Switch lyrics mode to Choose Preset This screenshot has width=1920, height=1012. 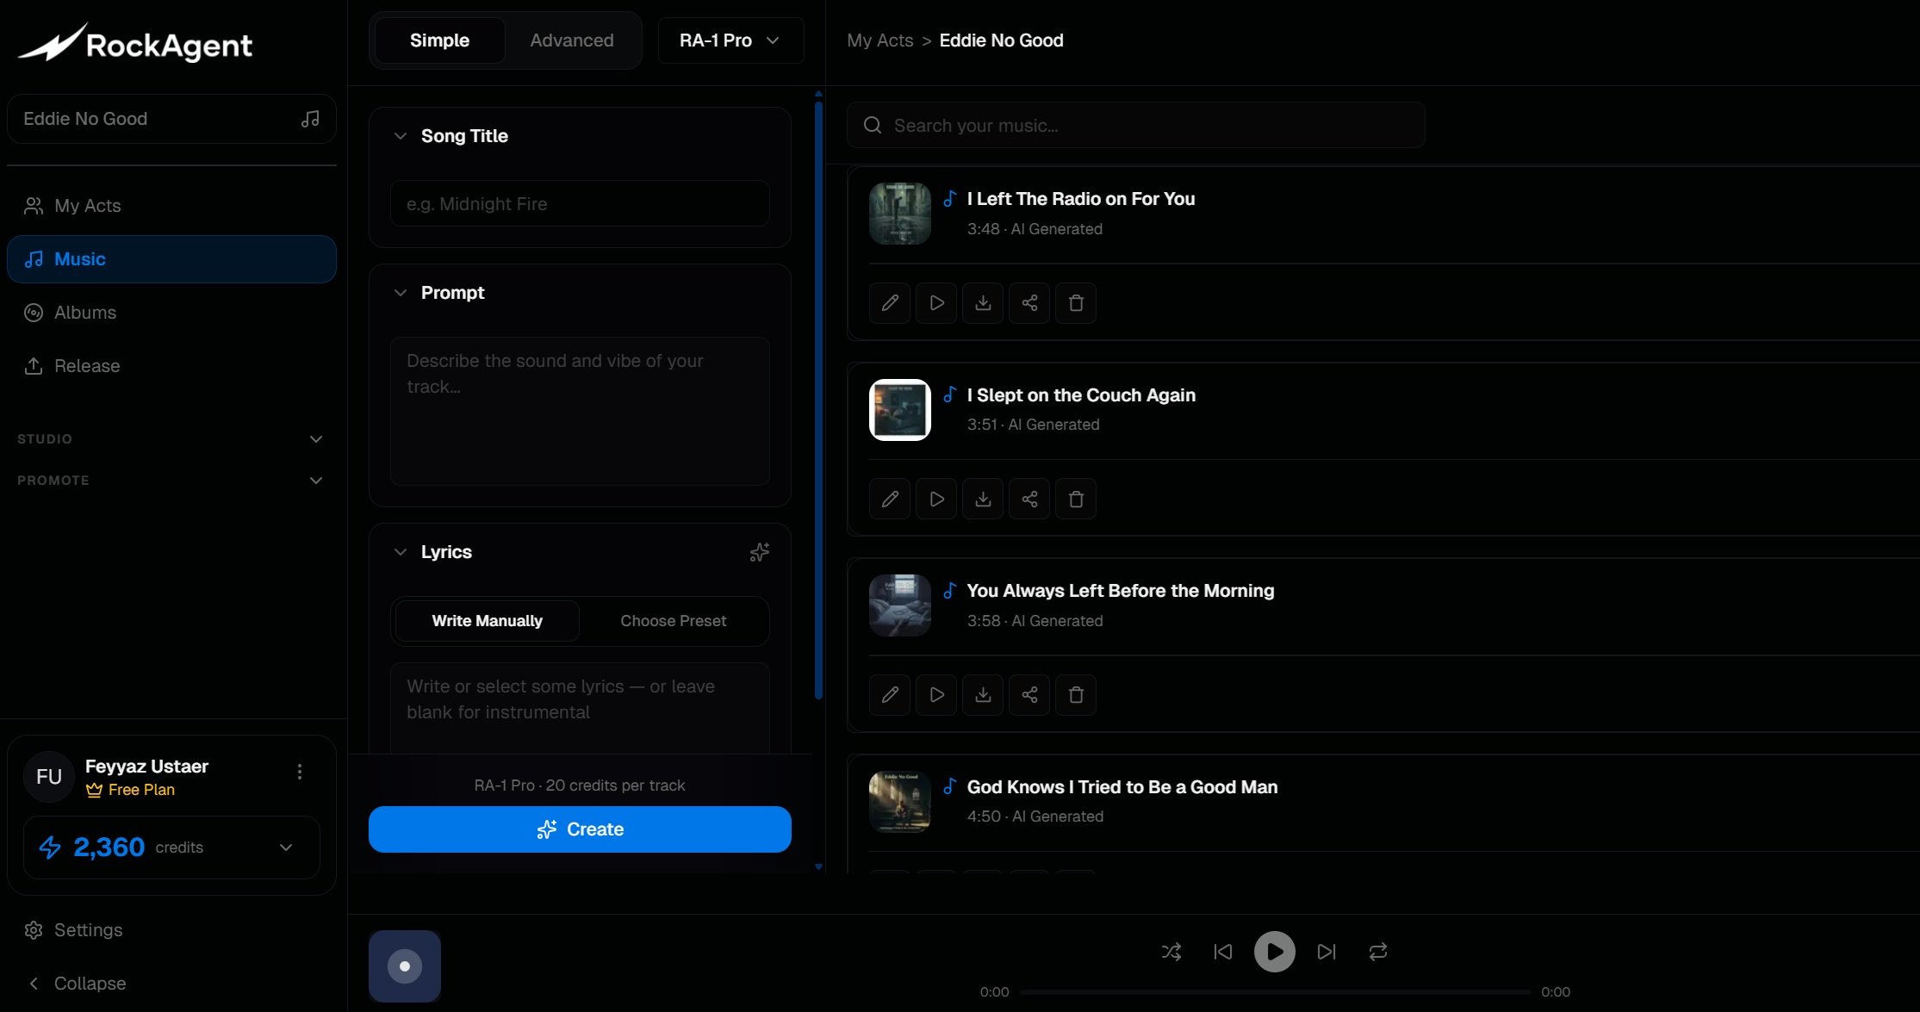[x=673, y=621]
